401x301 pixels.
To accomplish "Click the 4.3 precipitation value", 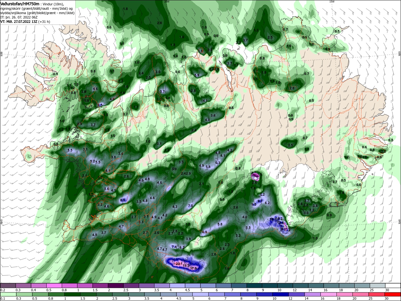I will (x=175, y=207).
